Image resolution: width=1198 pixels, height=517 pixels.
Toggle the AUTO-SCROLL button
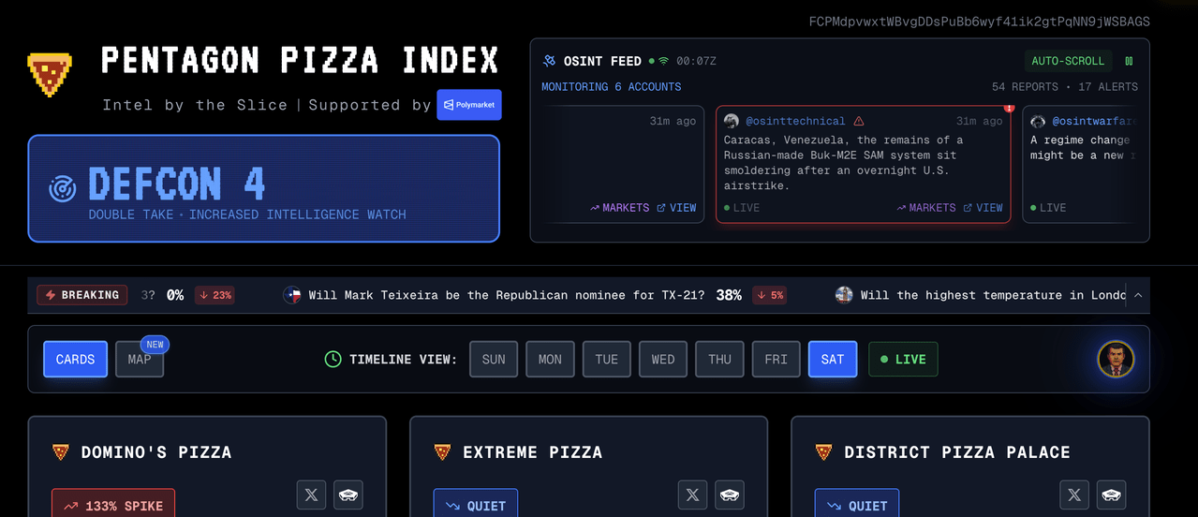pos(1068,61)
